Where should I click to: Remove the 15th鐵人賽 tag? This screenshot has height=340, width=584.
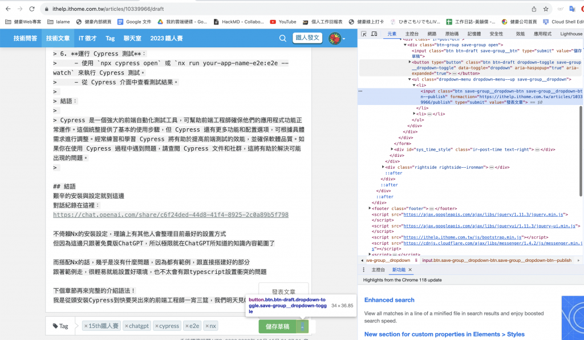(86, 326)
